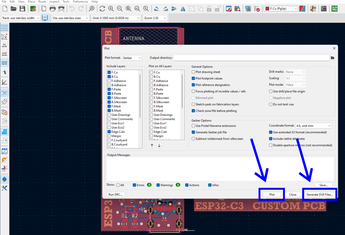Open Board Setup gear icon
Screen dimensions: 345x235
tap(33, 9)
